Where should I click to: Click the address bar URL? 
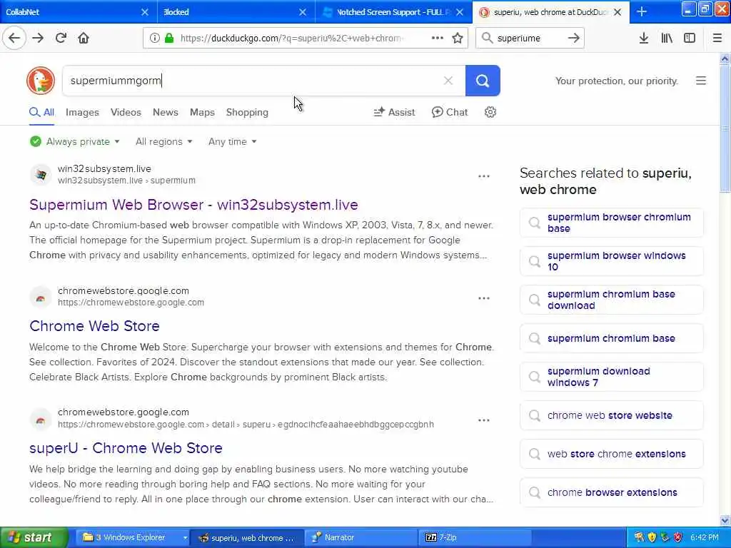292,39
